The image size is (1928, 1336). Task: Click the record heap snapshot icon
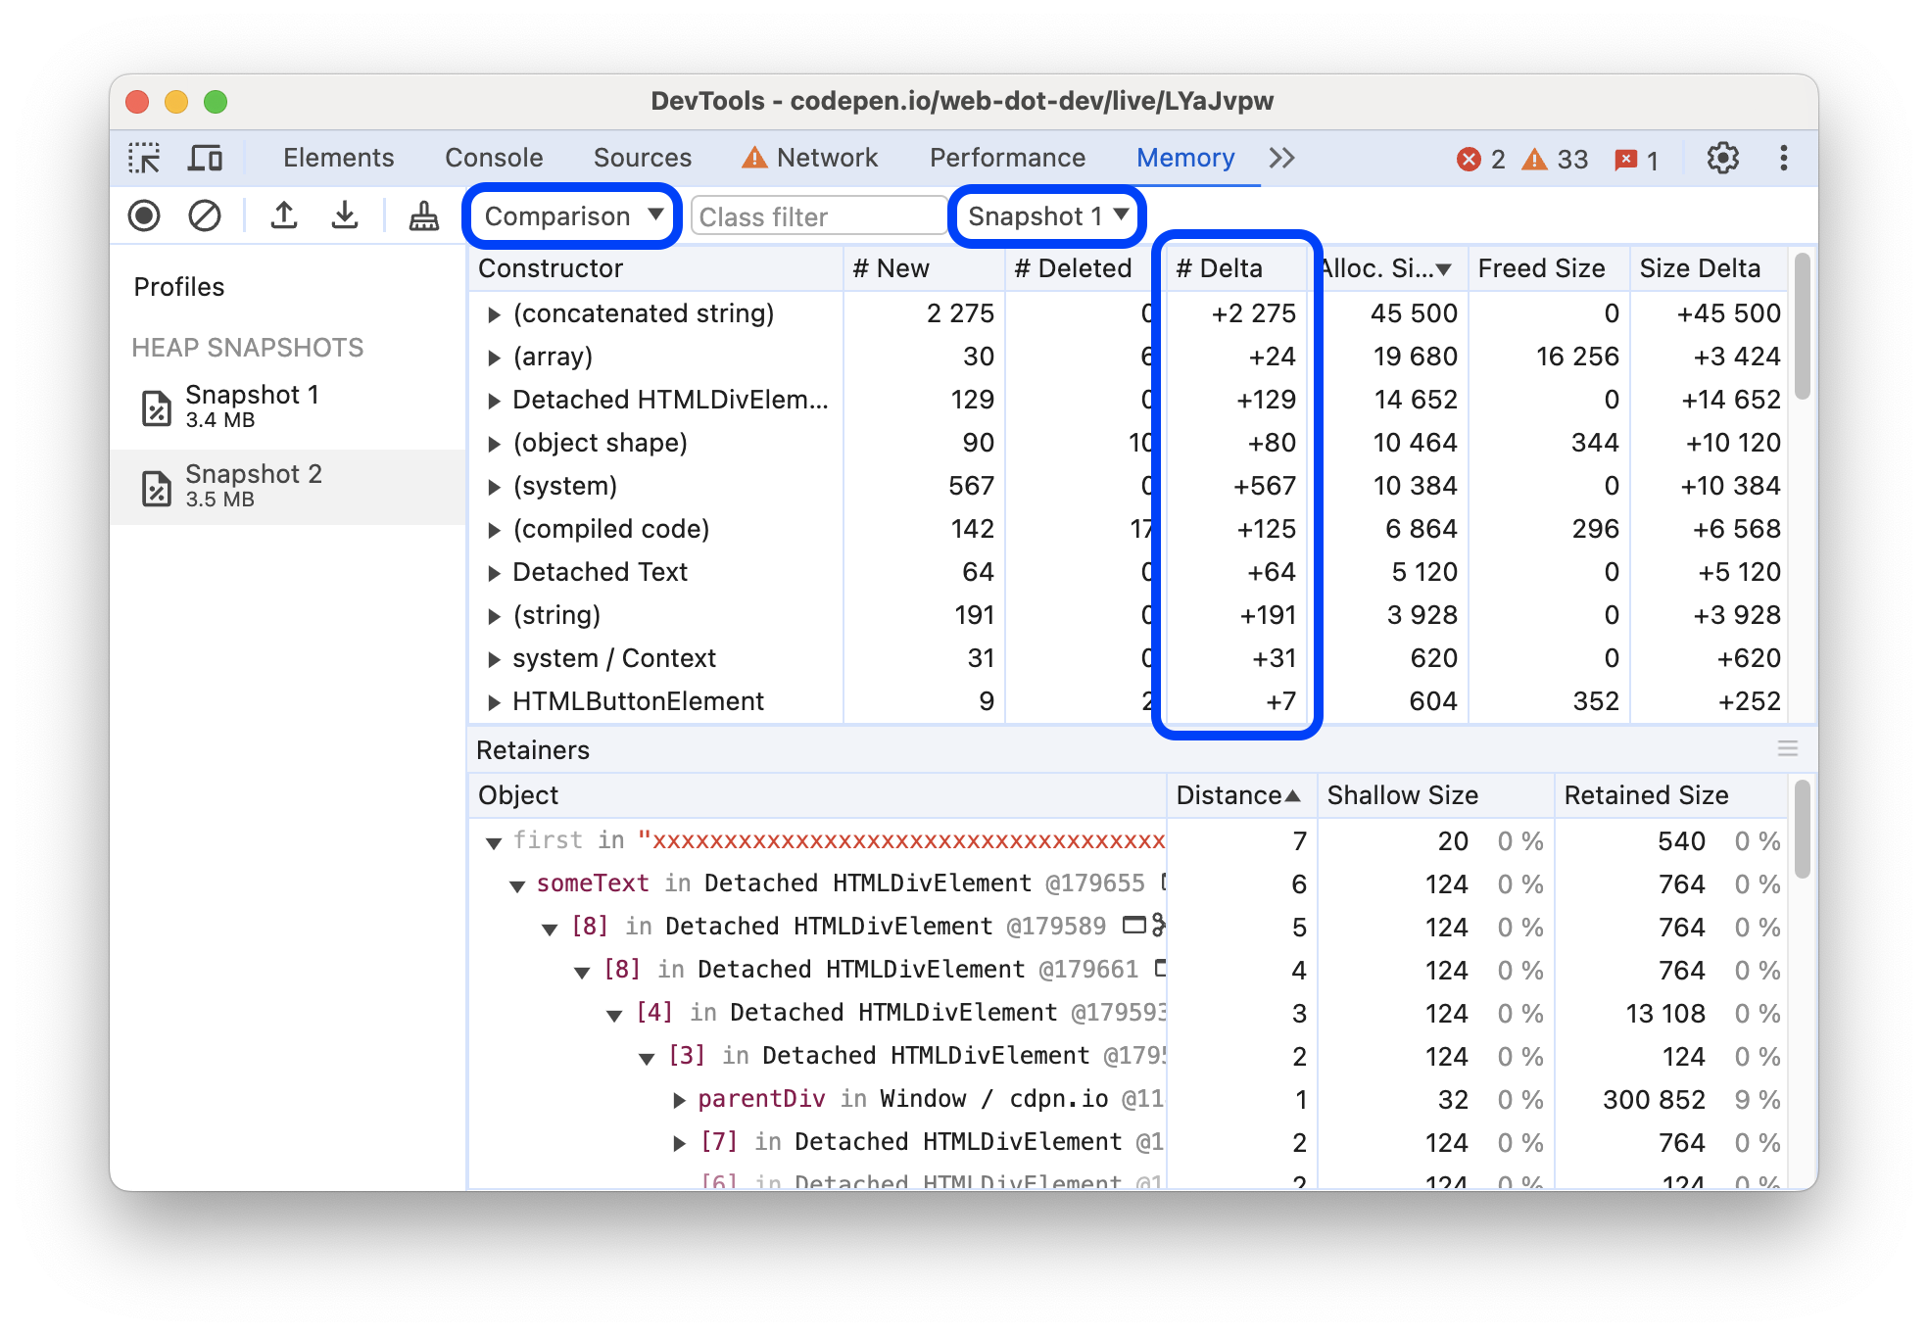tap(147, 216)
